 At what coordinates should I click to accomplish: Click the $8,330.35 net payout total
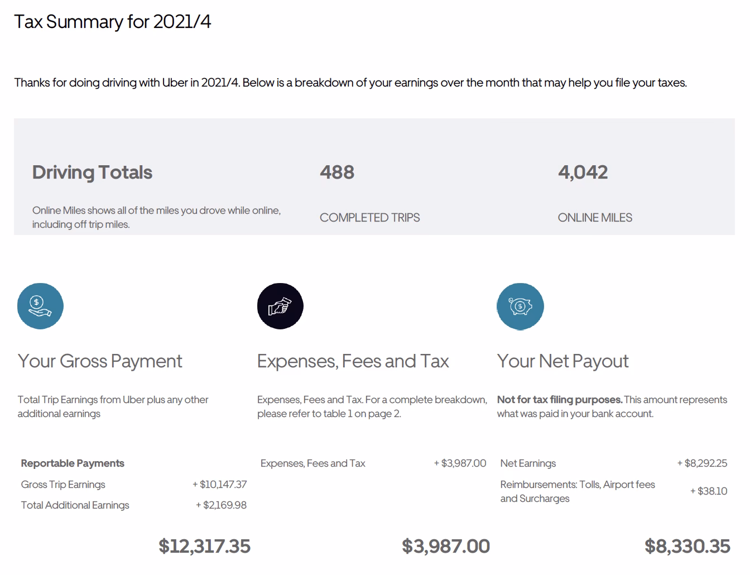[x=687, y=546]
